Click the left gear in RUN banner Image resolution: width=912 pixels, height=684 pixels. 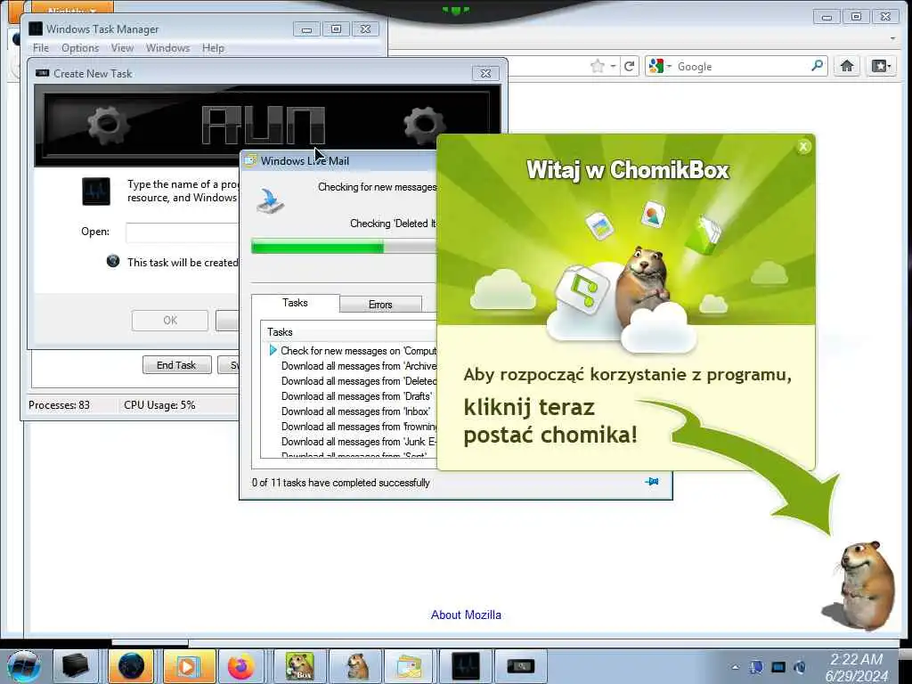point(108,125)
